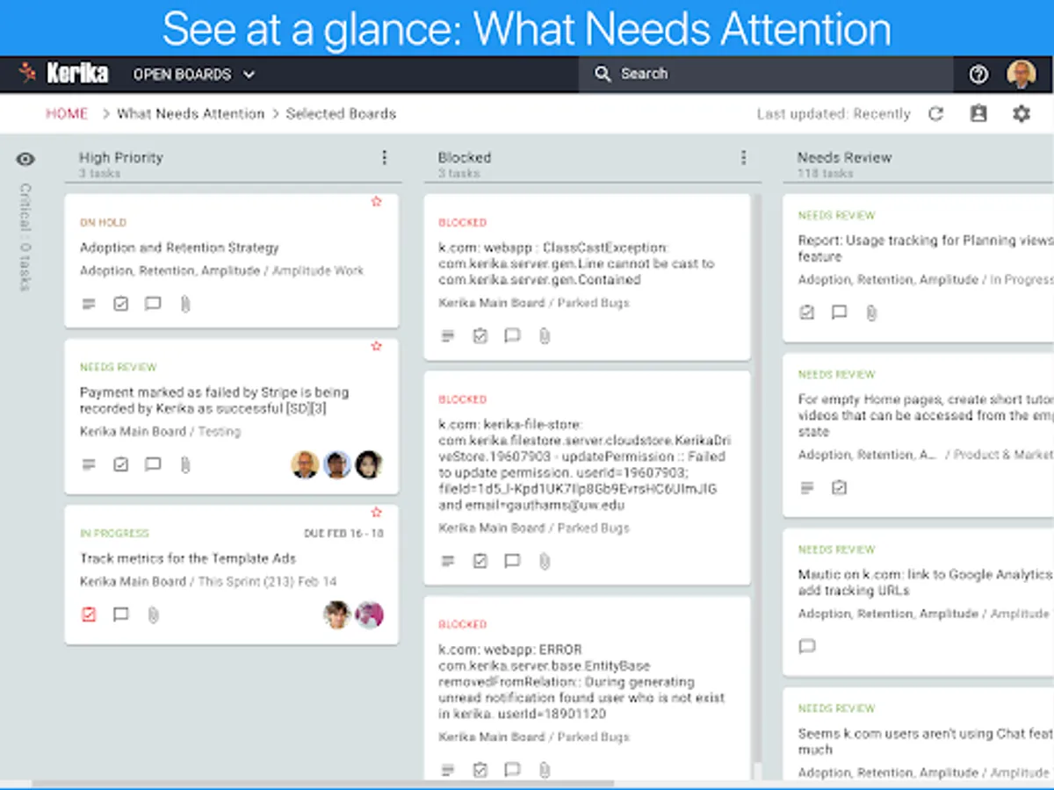
Task: Open High Priority column options menu
Action: pyautogui.click(x=384, y=158)
